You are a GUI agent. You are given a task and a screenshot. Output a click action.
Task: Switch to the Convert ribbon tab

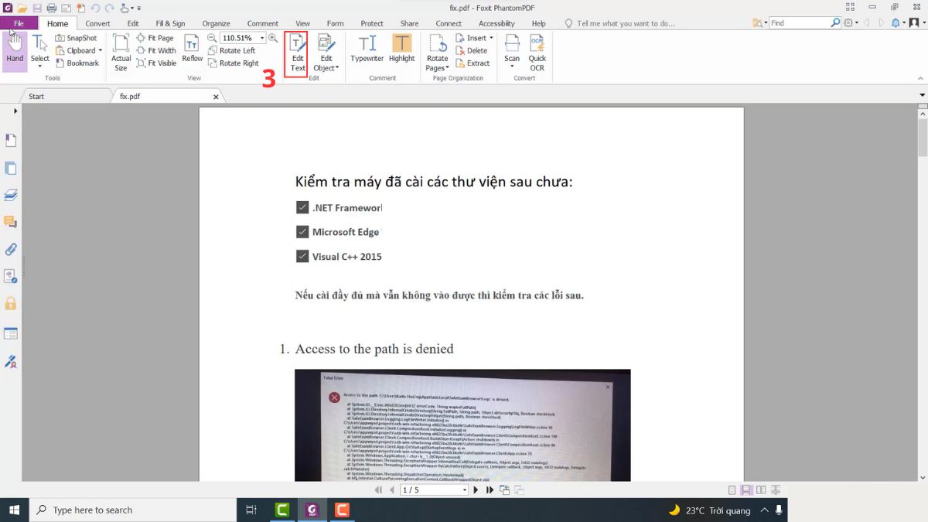click(97, 23)
